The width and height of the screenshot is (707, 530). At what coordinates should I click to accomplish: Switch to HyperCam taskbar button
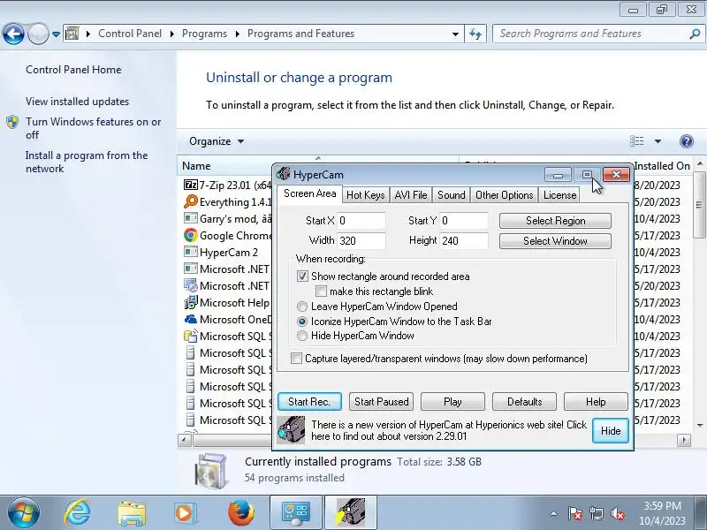[351, 513]
